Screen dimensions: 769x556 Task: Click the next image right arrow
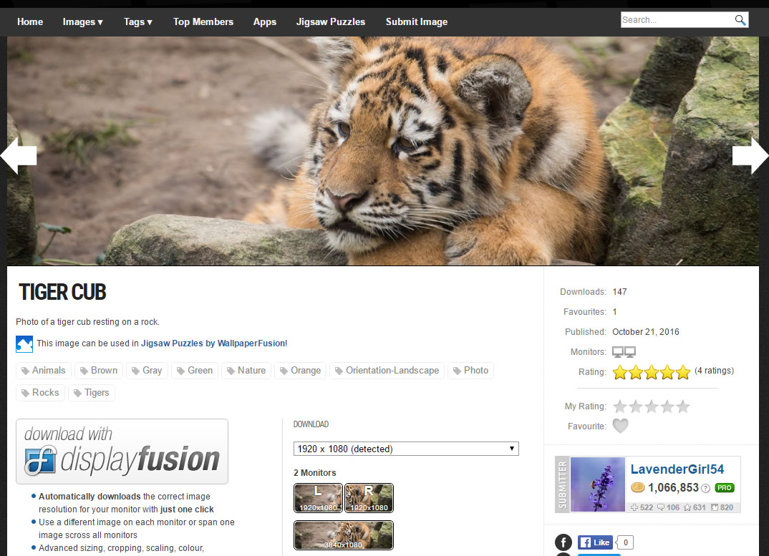click(x=750, y=156)
